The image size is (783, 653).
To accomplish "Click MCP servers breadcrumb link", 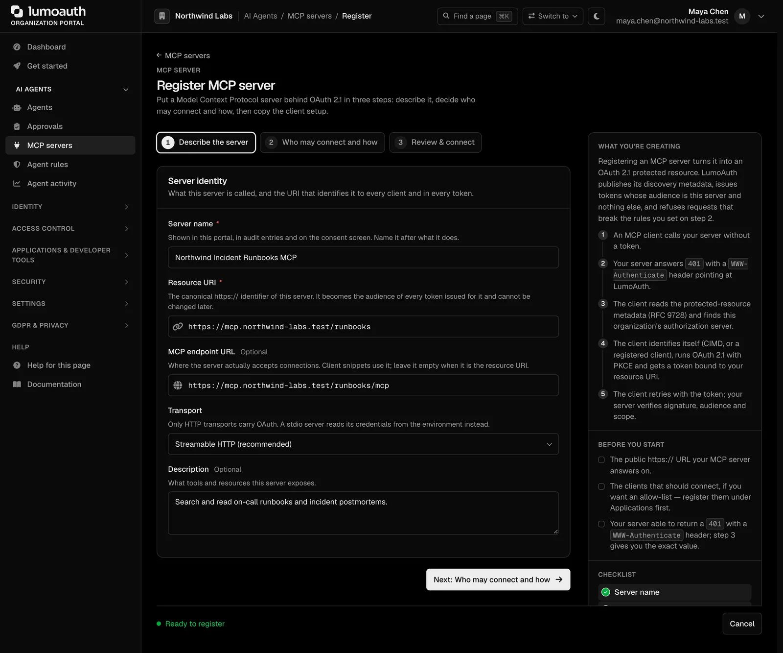I will [x=310, y=16].
